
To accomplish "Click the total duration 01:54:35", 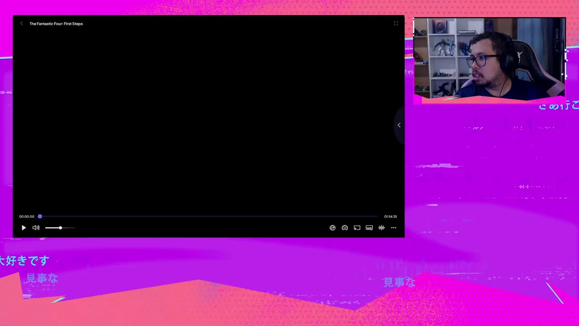I will pyautogui.click(x=390, y=216).
